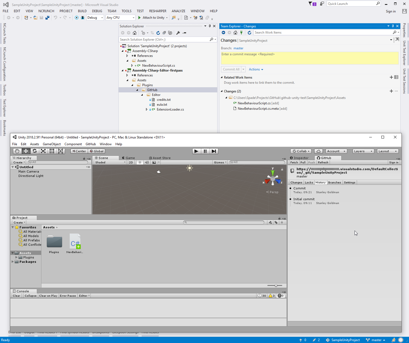Open Solution Explorer properties wrench
This screenshot has width=409, height=343.
coord(178,33)
